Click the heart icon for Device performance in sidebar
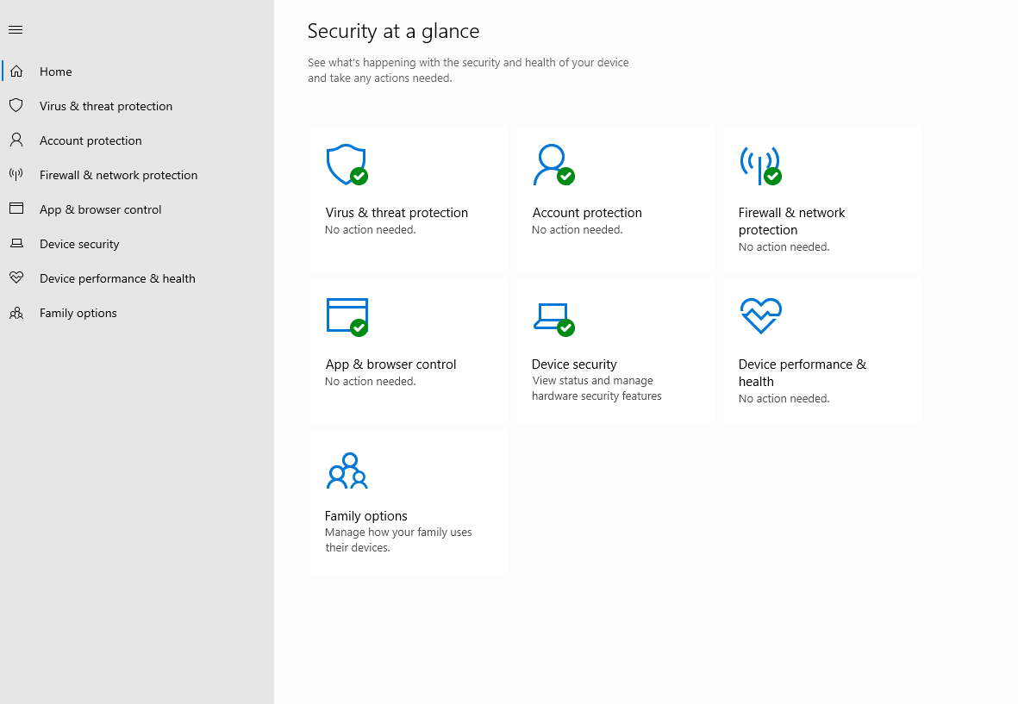The width and height of the screenshot is (1018, 704). tap(16, 278)
